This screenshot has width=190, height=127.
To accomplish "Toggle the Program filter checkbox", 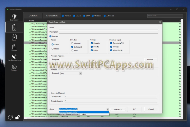I will [63, 16].
